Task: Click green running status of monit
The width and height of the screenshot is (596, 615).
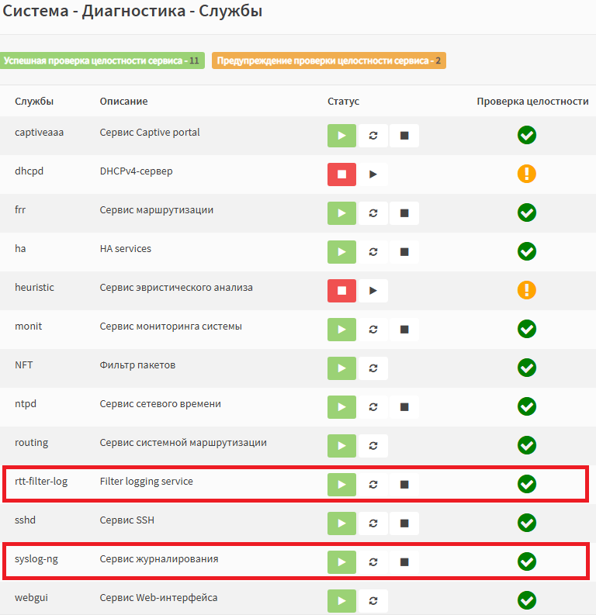Action: click(x=341, y=330)
